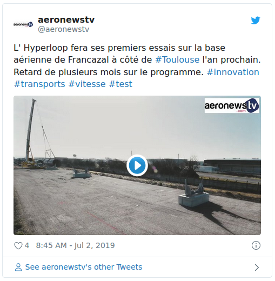Viewport: 275px width, 281px height.
Task: Open the #innovation hashtag
Action: point(233,72)
